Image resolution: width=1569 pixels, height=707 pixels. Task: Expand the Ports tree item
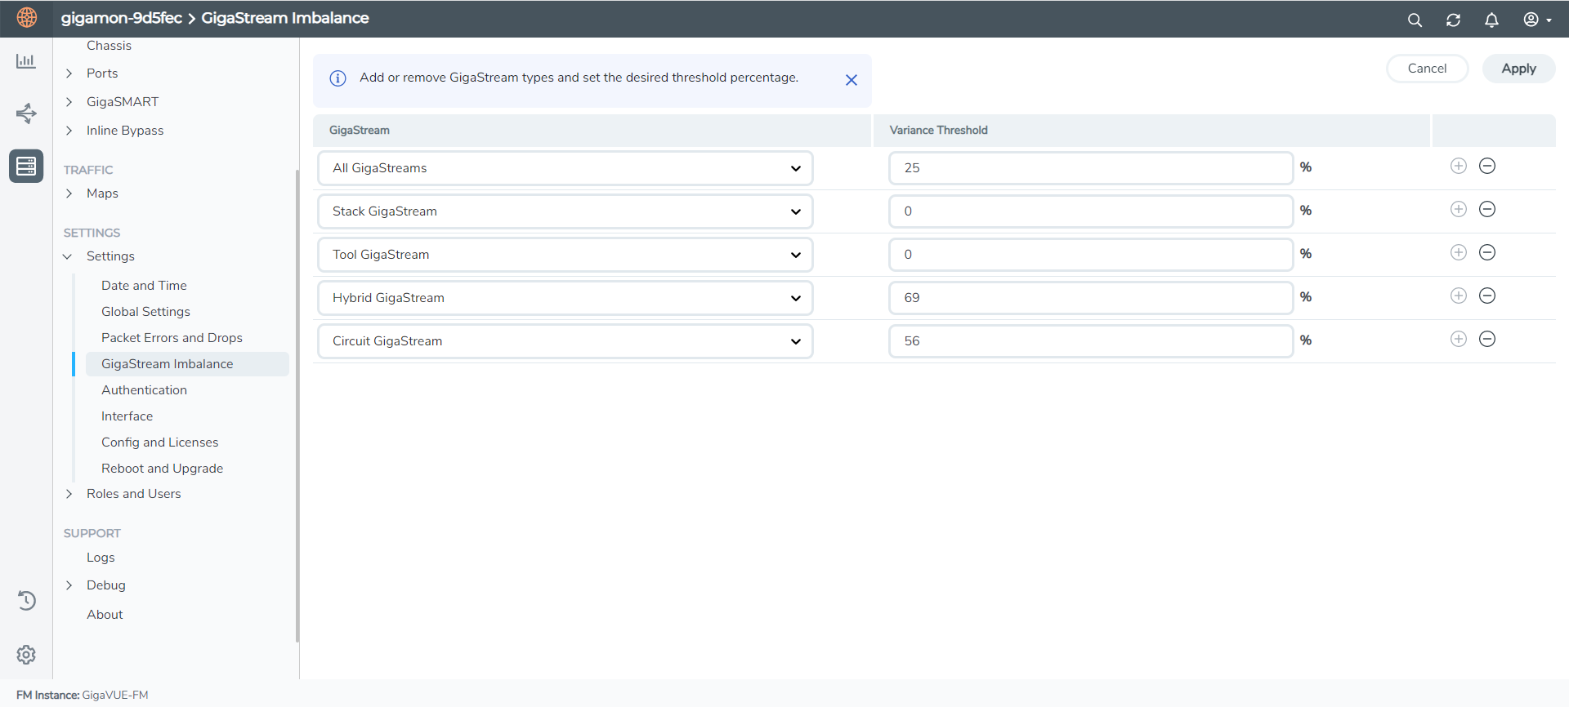(69, 73)
